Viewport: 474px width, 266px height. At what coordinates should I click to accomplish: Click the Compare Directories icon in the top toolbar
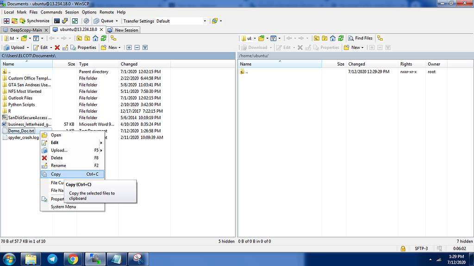point(6,21)
